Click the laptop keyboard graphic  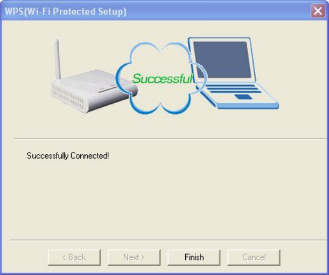click(x=233, y=88)
